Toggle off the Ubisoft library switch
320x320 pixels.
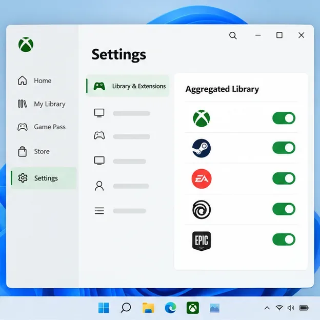[284, 209]
